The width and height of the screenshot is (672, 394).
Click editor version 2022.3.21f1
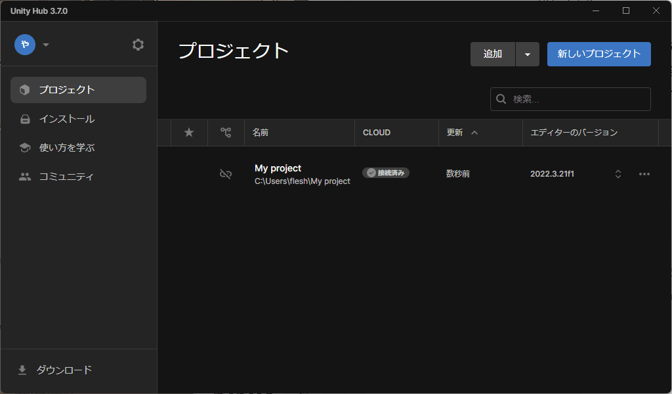click(x=552, y=173)
